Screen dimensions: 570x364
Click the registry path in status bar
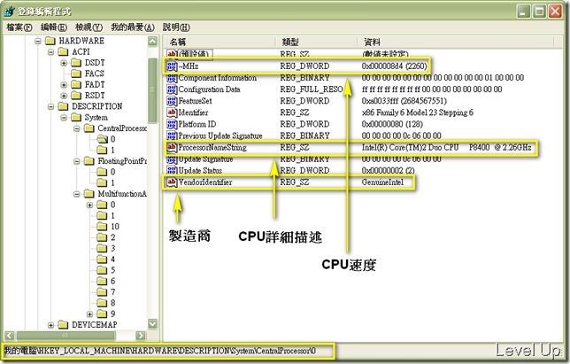point(160,351)
